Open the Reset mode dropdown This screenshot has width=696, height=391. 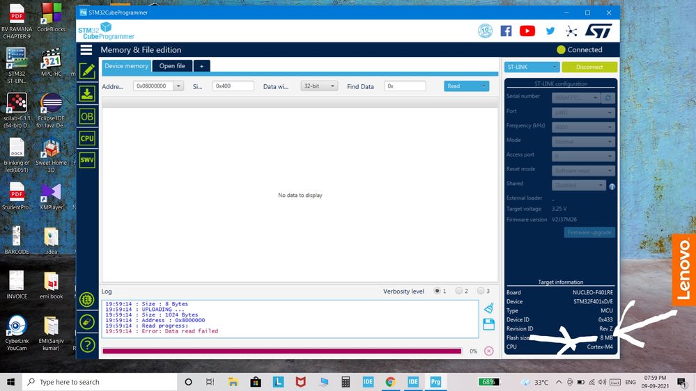point(583,170)
